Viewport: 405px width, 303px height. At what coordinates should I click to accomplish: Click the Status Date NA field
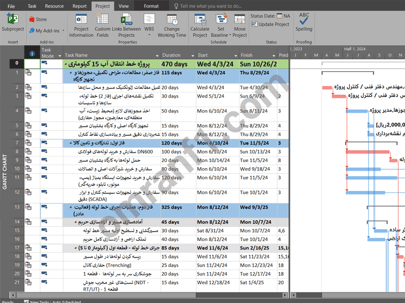click(287, 16)
